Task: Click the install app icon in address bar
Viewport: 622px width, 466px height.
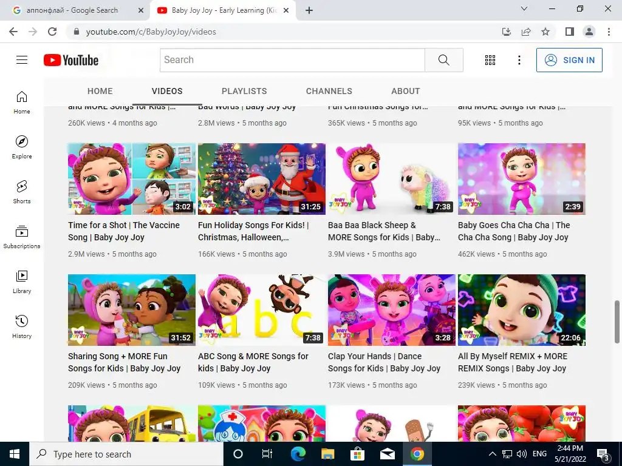Action: (507, 32)
